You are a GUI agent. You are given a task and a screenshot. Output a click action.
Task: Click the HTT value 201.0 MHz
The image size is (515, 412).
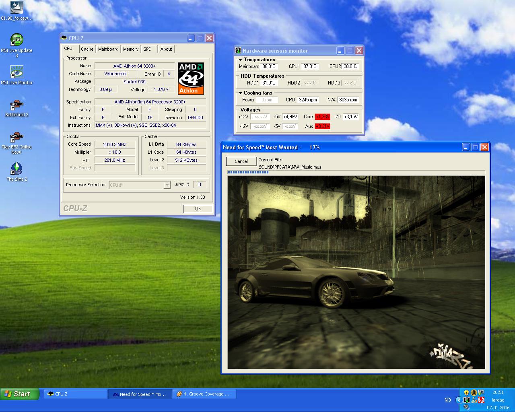point(115,160)
